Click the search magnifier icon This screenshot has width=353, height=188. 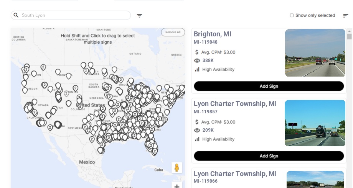pos(16,15)
